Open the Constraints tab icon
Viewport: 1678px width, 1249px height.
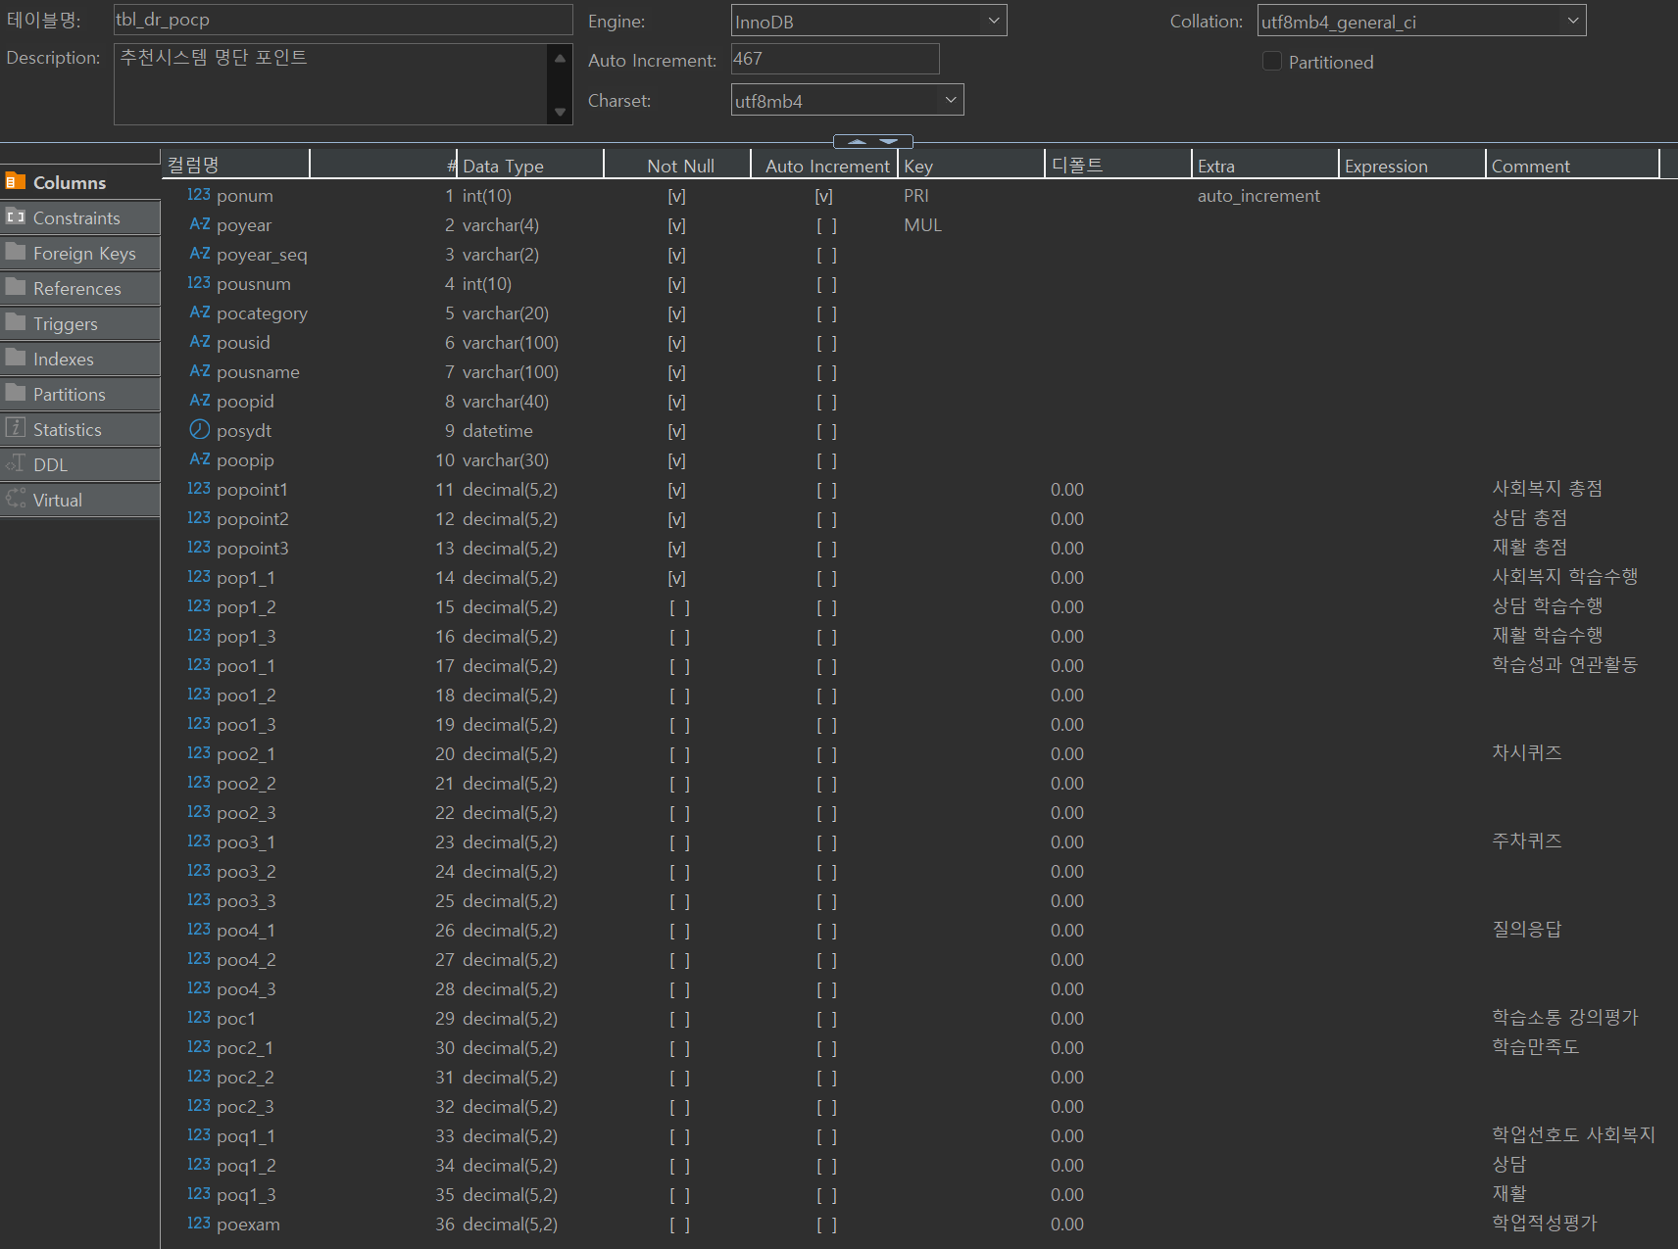coord(16,217)
